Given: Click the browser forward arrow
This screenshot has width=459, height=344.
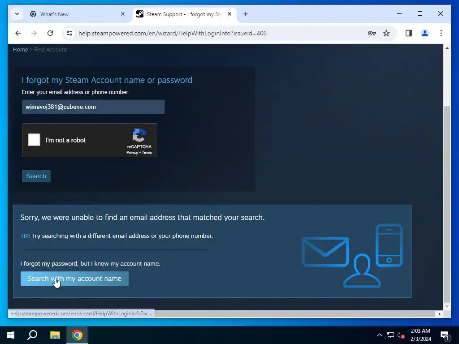Looking at the screenshot, I should tap(34, 33).
